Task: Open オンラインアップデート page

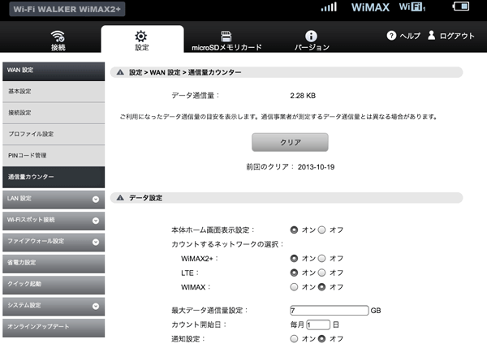Action: pyautogui.click(x=53, y=326)
